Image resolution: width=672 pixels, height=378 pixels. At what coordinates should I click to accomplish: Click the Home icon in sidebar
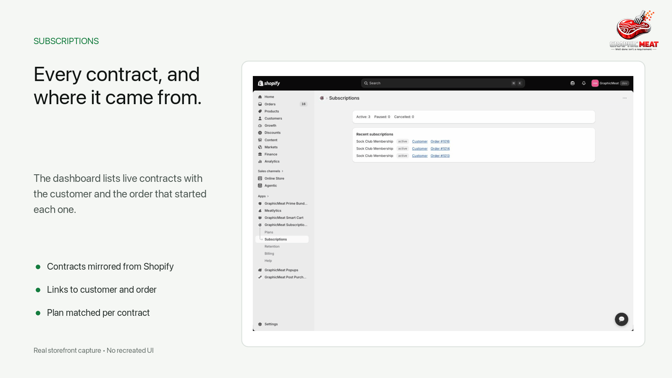point(260,97)
